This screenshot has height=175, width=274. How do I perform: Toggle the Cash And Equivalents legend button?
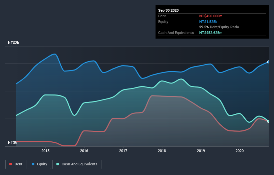pyautogui.click(x=77, y=164)
